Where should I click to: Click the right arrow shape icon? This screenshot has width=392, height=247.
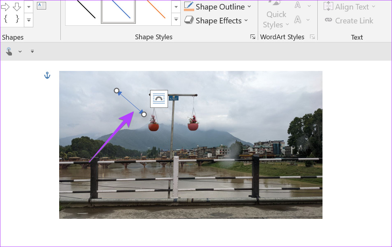(x=5, y=7)
